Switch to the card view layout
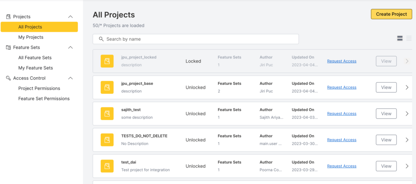This screenshot has width=416, height=184. [x=400, y=38]
